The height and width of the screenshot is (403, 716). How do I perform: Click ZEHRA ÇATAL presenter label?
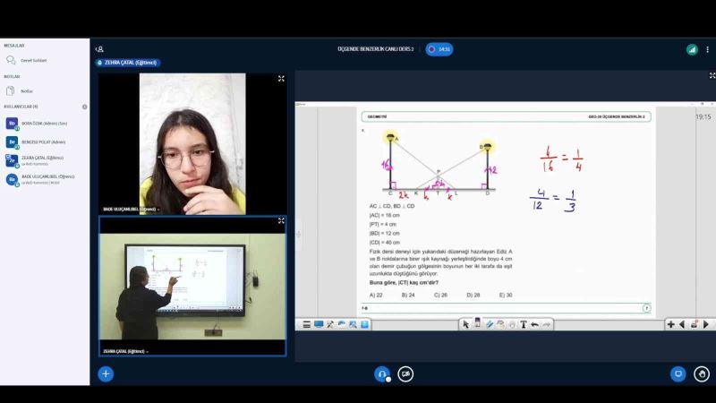point(130,63)
